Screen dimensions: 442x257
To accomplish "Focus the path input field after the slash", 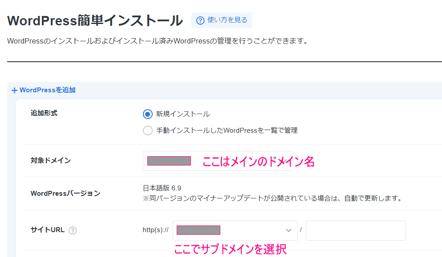I will [x=356, y=230].
